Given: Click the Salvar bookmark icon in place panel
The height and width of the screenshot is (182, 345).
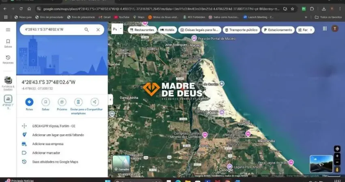Looking at the screenshot, I should tap(45, 102).
